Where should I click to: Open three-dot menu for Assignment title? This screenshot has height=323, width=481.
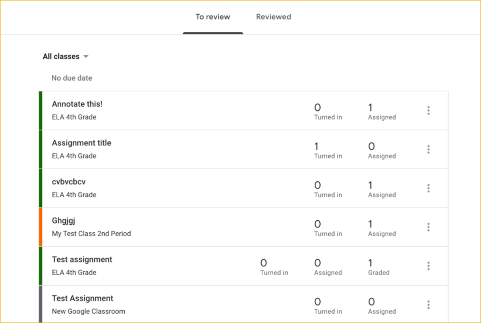tap(428, 150)
